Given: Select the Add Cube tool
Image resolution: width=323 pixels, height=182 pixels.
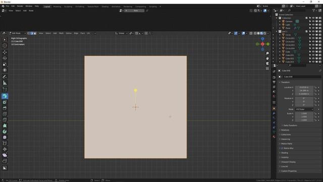Looking at the screenshot, I should point(5,89).
